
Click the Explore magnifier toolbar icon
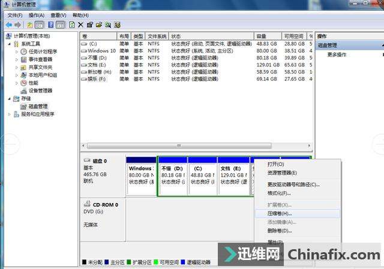[108, 25]
